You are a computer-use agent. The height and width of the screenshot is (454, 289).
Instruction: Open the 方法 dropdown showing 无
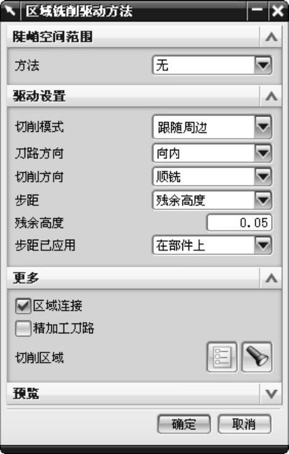click(212, 65)
